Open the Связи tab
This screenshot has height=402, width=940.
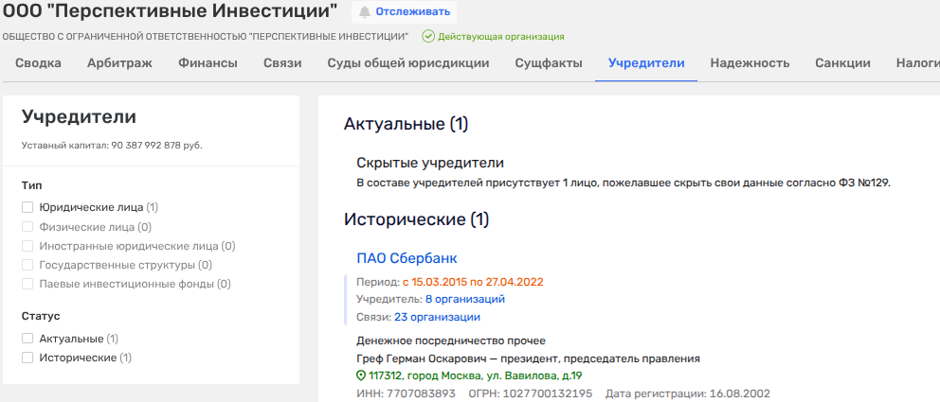(x=282, y=63)
